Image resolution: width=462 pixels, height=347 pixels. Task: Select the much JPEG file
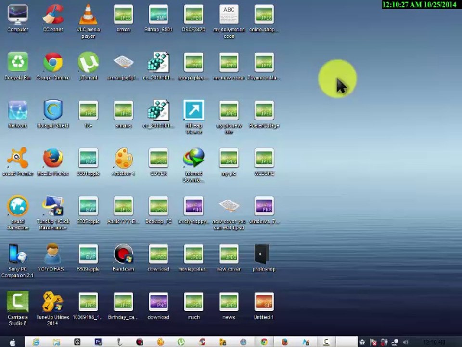(193, 306)
